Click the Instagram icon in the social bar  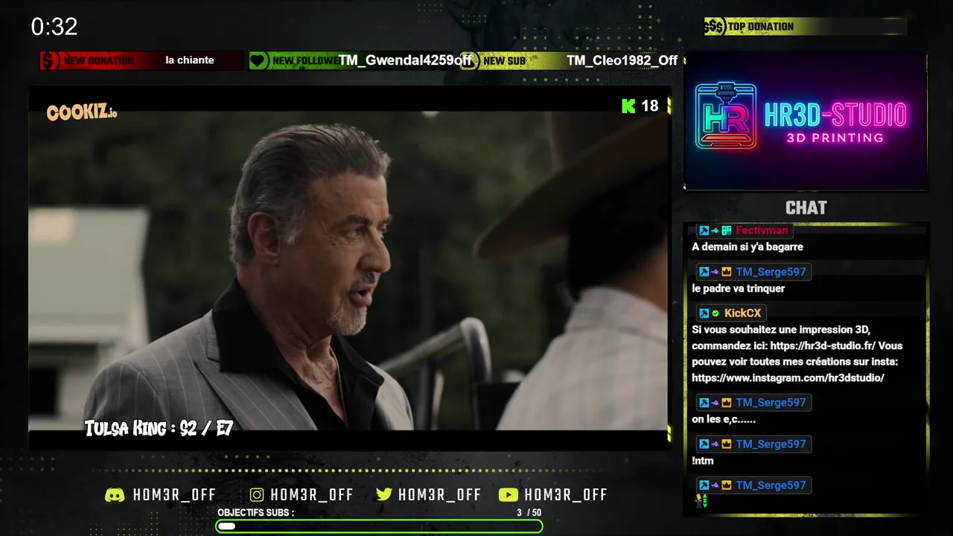(257, 495)
